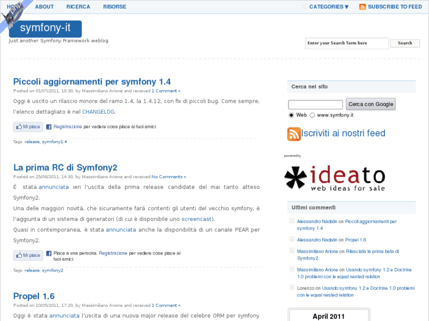Open the Ricerca menu item

[78, 7]
